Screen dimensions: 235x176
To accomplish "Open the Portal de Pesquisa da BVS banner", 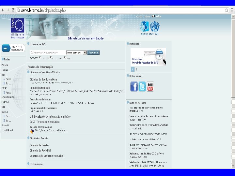I will pos(148,57).
